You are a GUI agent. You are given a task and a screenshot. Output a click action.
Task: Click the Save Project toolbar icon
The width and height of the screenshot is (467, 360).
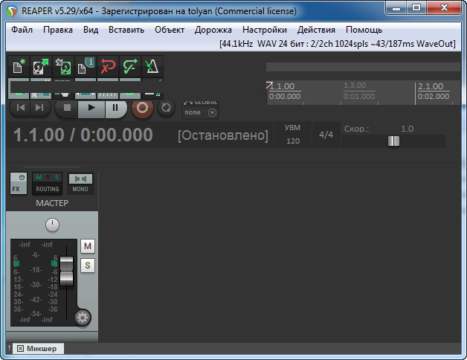click(62, 68)
